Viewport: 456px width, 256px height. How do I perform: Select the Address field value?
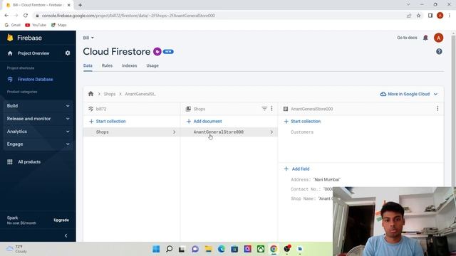[x=326, y=180]
